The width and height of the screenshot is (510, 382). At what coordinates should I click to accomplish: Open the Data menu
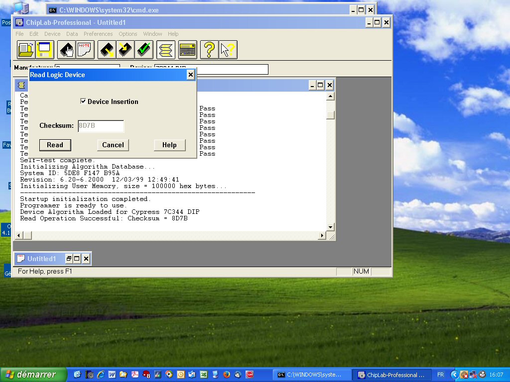pyautogui.click(x=72, y=34)
